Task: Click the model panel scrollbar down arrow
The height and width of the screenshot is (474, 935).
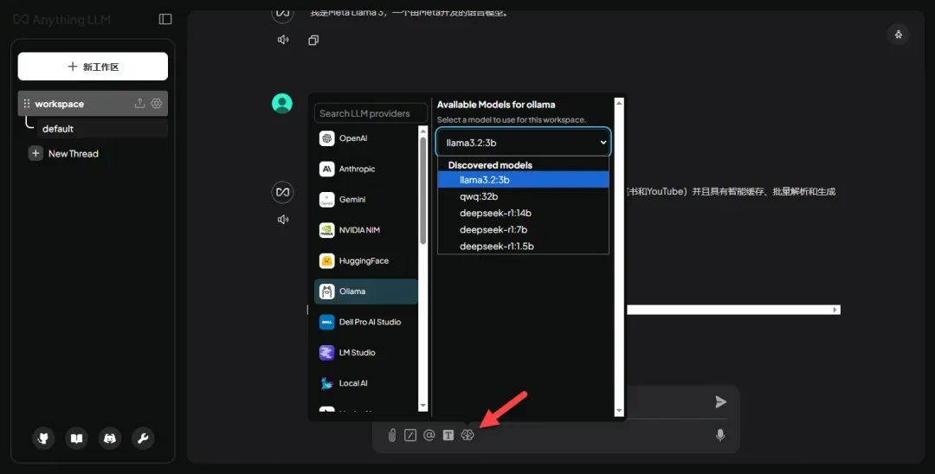Action: pyautogui.click(x=619, y=411)
